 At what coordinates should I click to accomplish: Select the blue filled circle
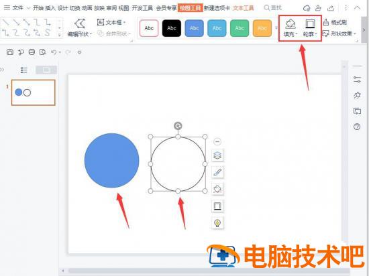click(112, 161)
